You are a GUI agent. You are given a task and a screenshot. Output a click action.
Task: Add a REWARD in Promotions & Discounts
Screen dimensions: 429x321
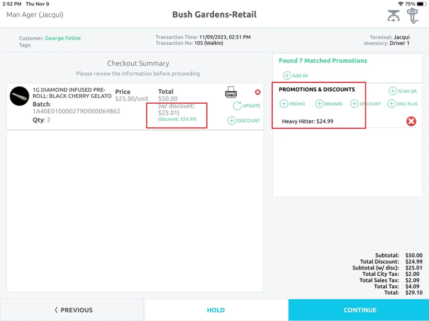click(x=329, y=104)
